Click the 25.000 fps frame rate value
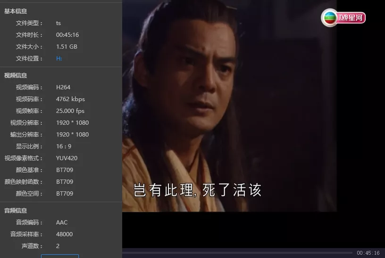385x258 pixels. click(70, 111)
